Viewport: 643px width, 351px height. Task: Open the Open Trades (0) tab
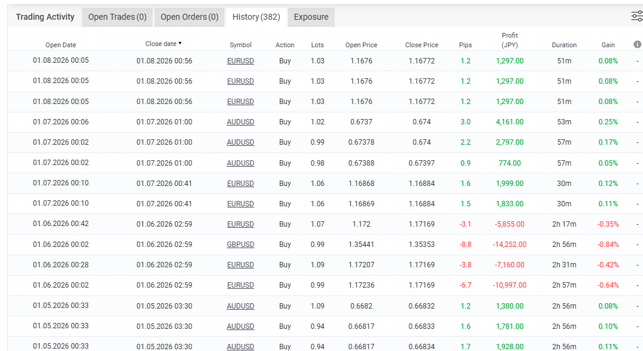[x=117, y=17]
